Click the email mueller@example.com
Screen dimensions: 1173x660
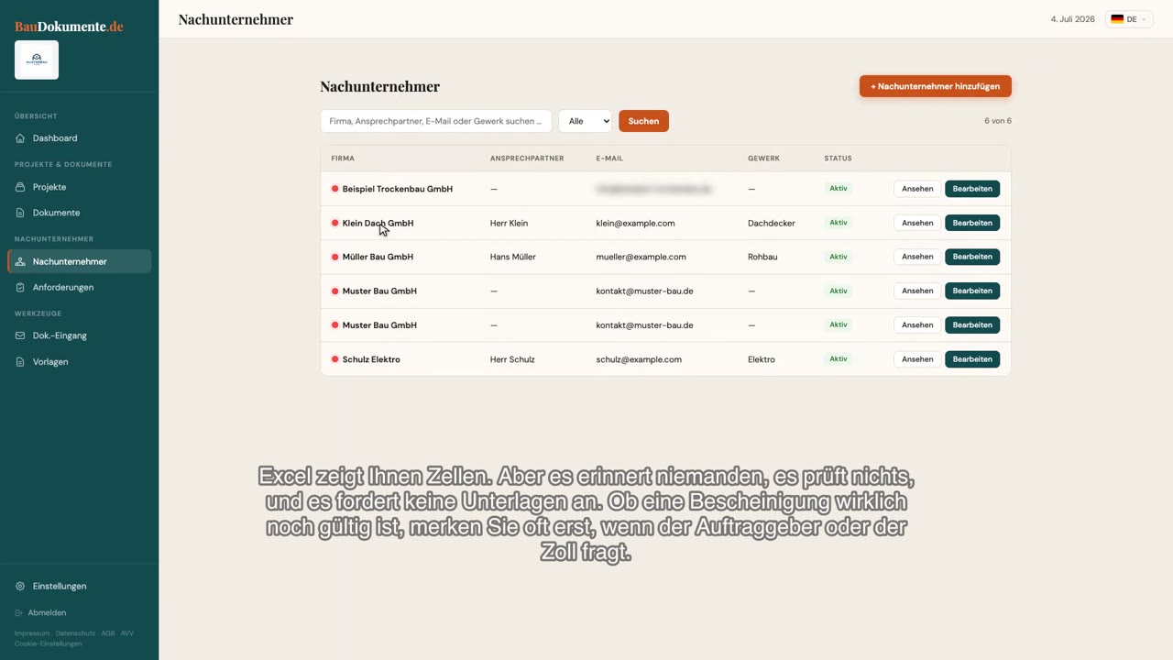coord(641,257)
